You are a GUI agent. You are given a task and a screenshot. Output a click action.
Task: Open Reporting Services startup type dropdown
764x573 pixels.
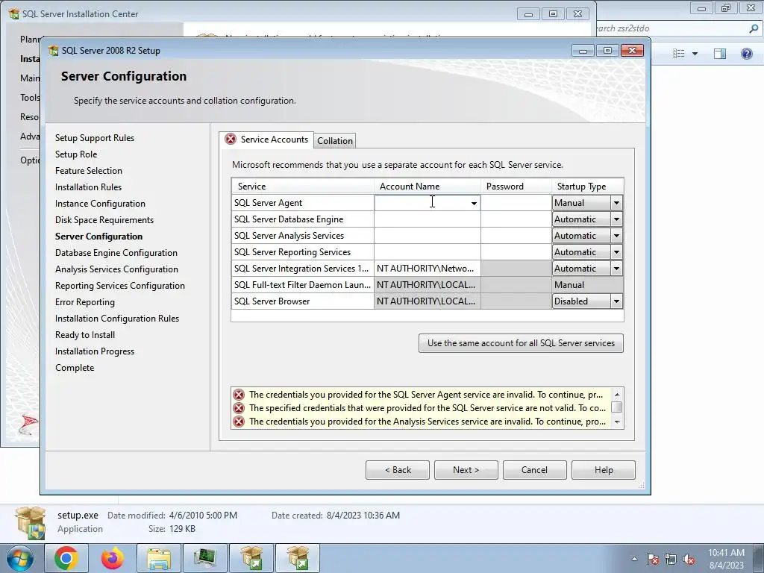(616, 252)
